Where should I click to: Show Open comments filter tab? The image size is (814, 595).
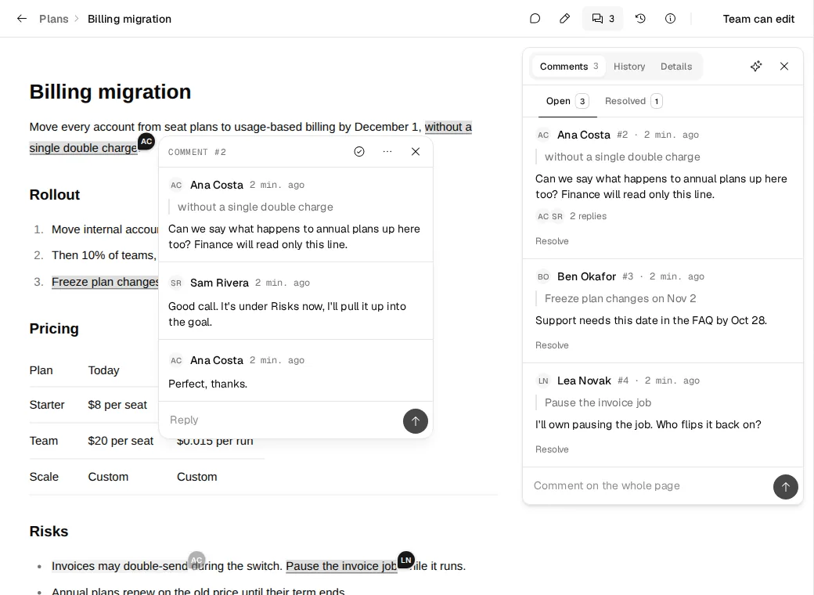[x=567, y=101]
